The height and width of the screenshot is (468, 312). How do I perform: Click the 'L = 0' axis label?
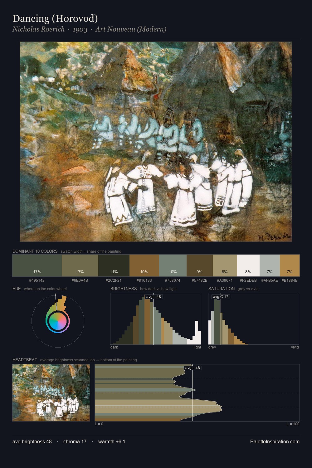(99, 424)
